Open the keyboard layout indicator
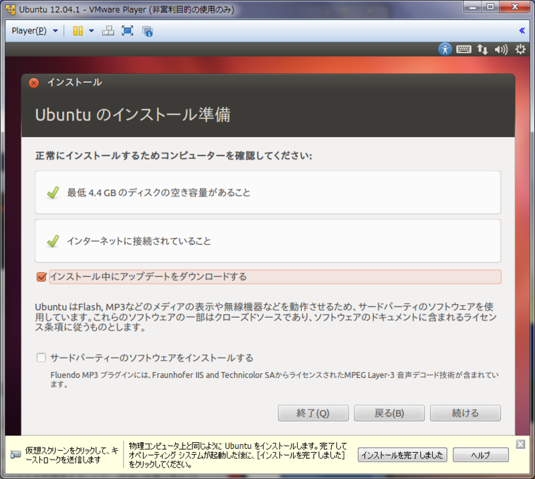The height and width of the screenshot is (479, 535). pyautogui.click(x=463, y=49)
